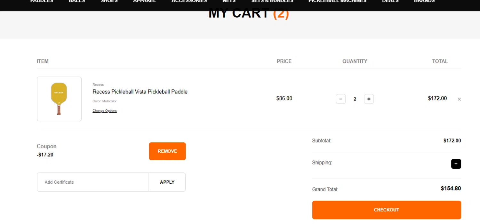This screenshot has height=224, width=480.
Task: Open the Shoes navigation item
Action: (109, 2)
